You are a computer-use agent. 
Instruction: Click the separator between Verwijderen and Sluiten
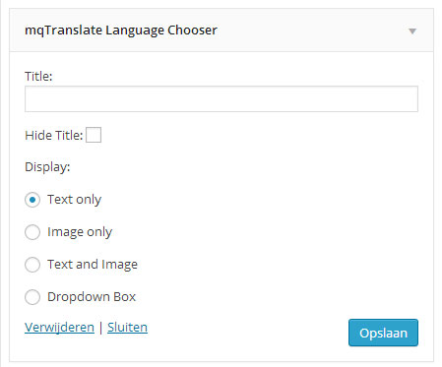tap(100, 328)
